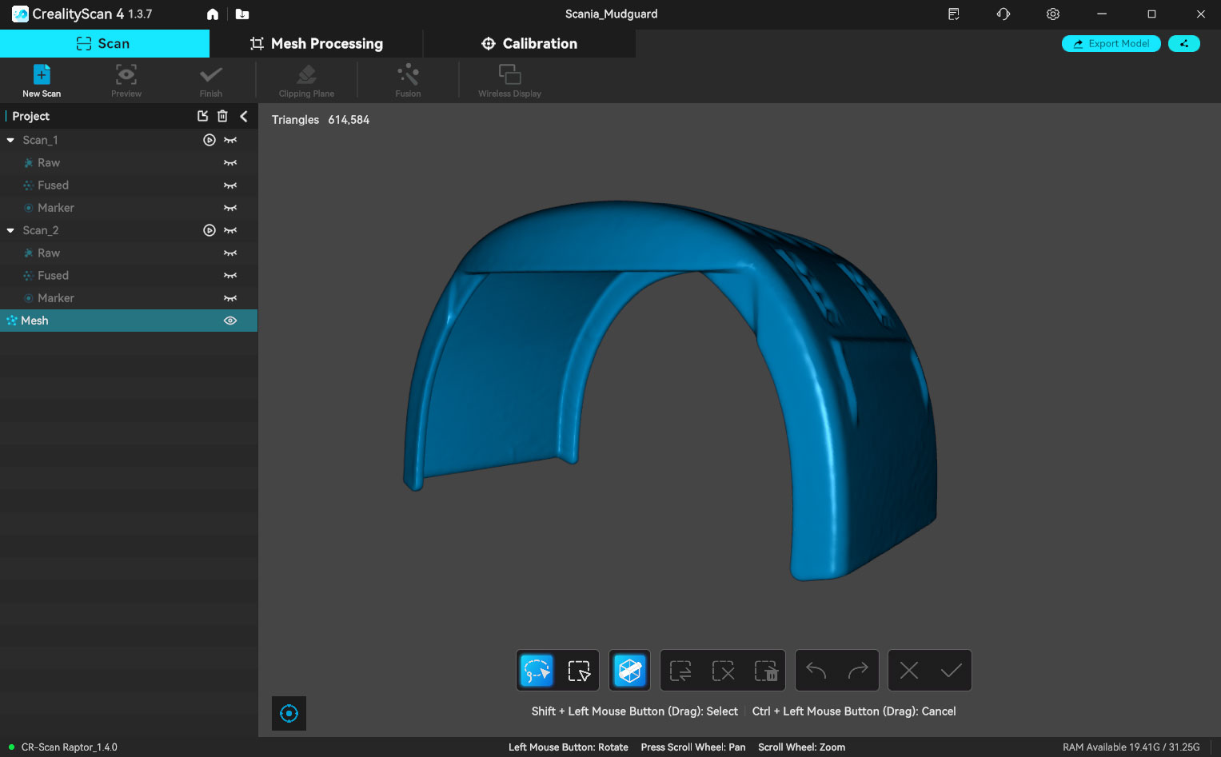Click the delete selection icon
Image resolution: width=1221 pixels, height=757 pixels.
tap(765, 670)
